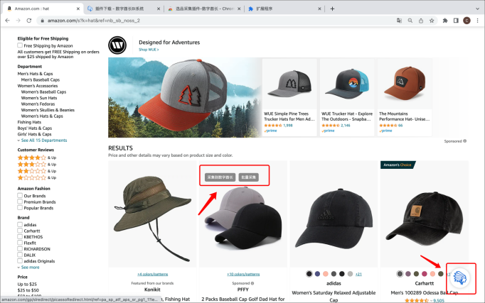Expand See All 15 Departments
Image resolution: width=485 pixels, height=303 pixels.
point(44,140)
